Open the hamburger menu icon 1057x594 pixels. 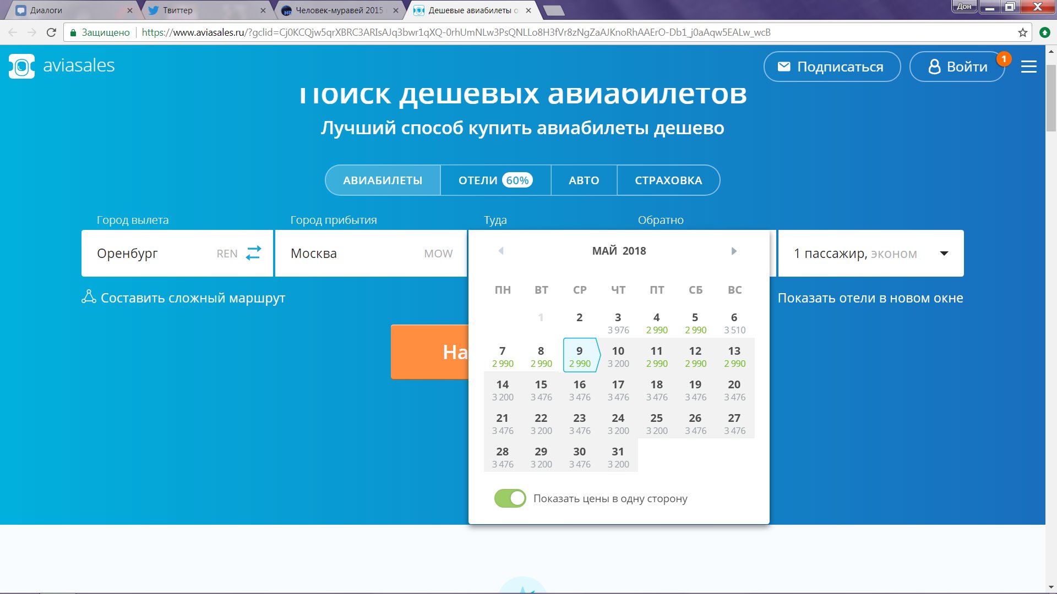click(x=1028, y=67)
